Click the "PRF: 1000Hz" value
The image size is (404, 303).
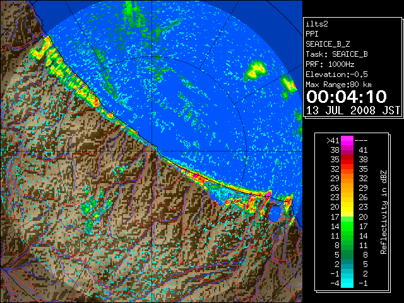[330, 64]
